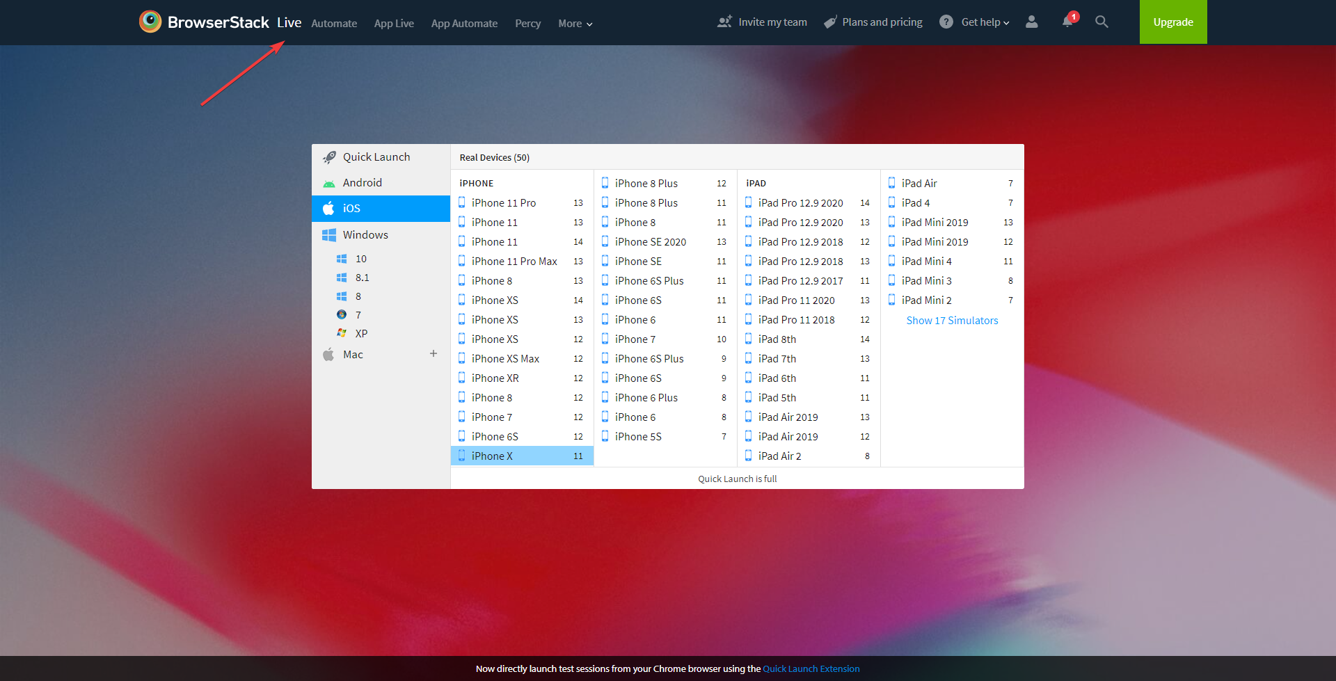Click the green Upgrade button
Screen dimensions: 1336x681
click(1173, 22)
